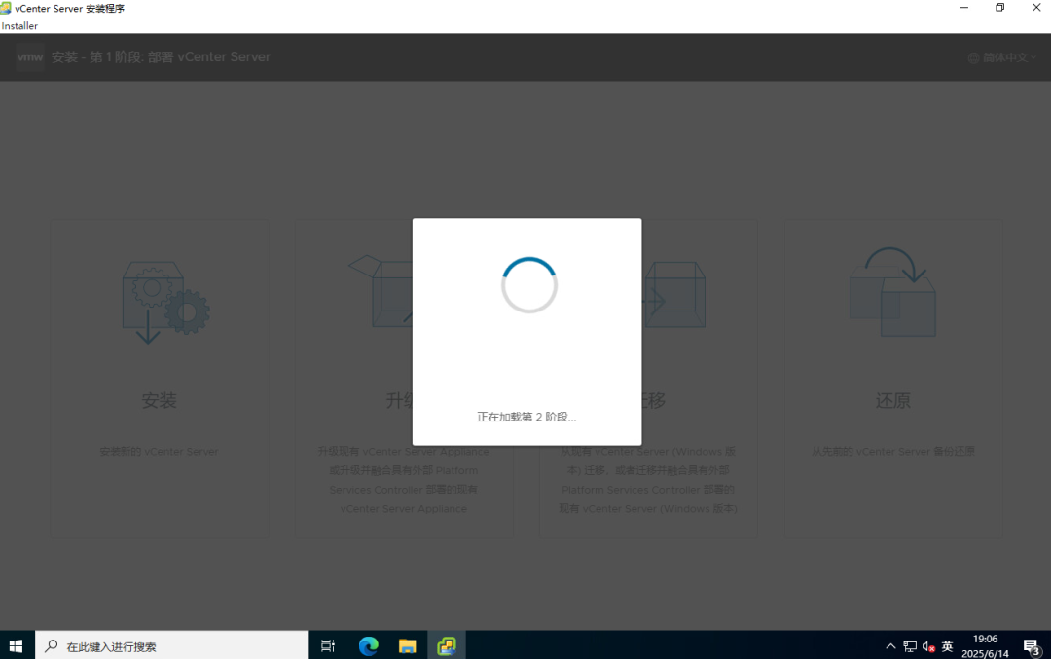Open File Explorer from taskbar
Screen dimensions: 1051x659
pyautogui.click(x=407, y=645)
